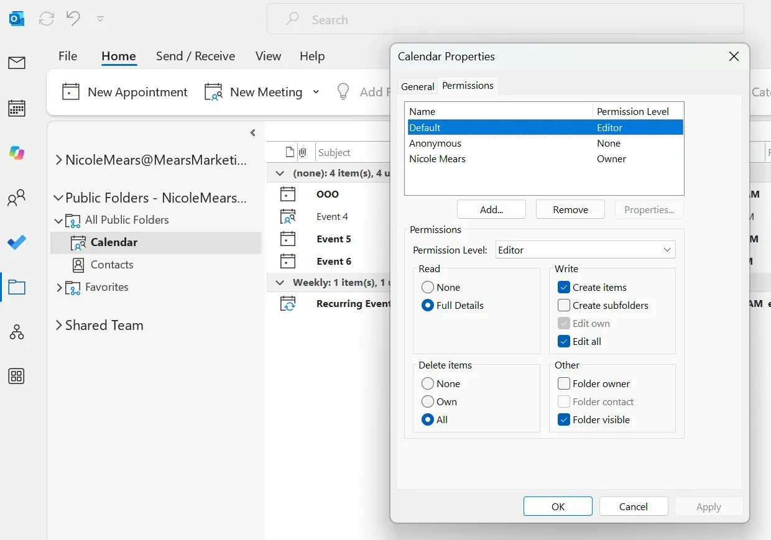
Task: Open Send / Receive ribbon tab
Action: click(195, 56)
